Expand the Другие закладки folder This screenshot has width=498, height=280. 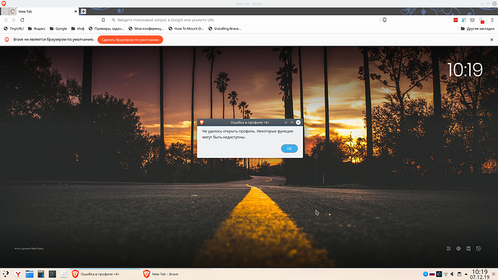click(x=477, y=29)
